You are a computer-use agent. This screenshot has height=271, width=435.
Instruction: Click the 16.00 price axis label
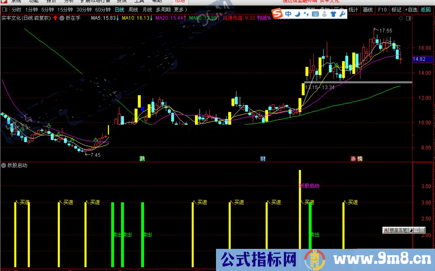425,48
